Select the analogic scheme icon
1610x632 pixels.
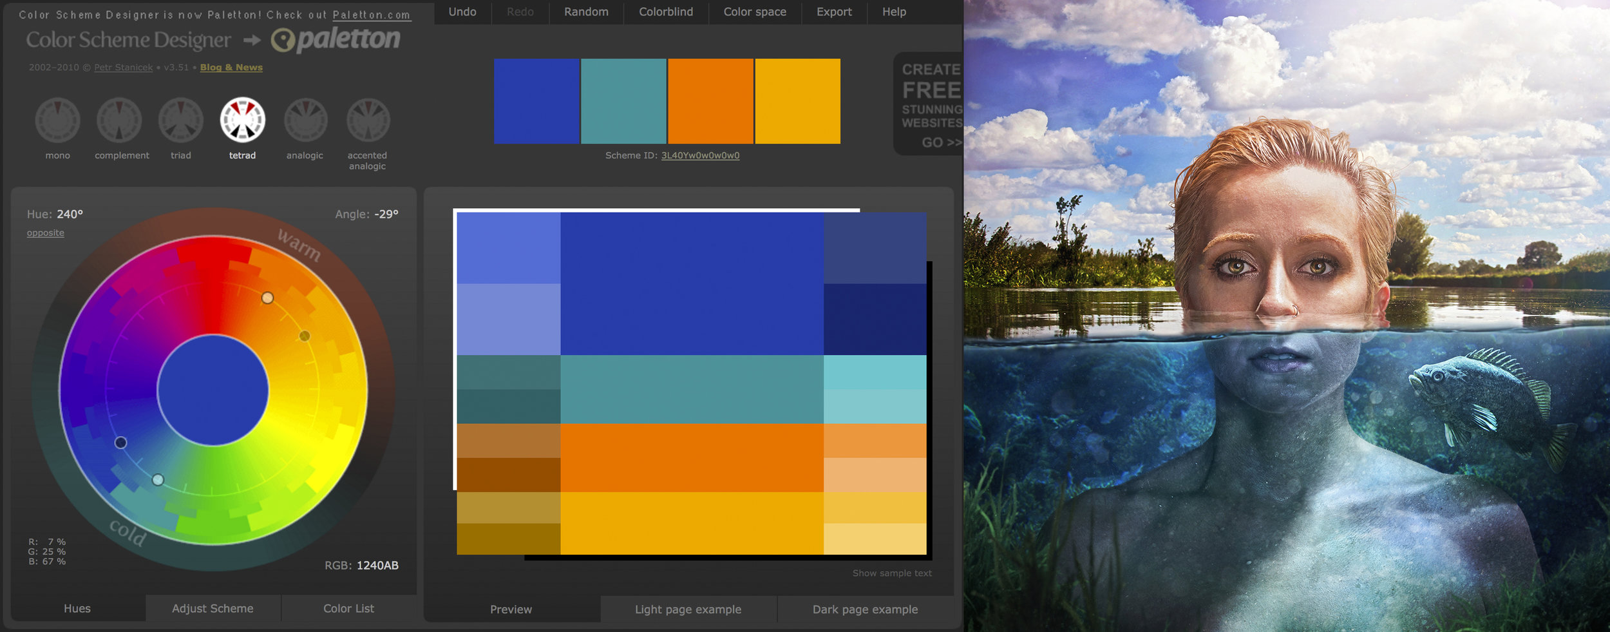coord(306,120)
